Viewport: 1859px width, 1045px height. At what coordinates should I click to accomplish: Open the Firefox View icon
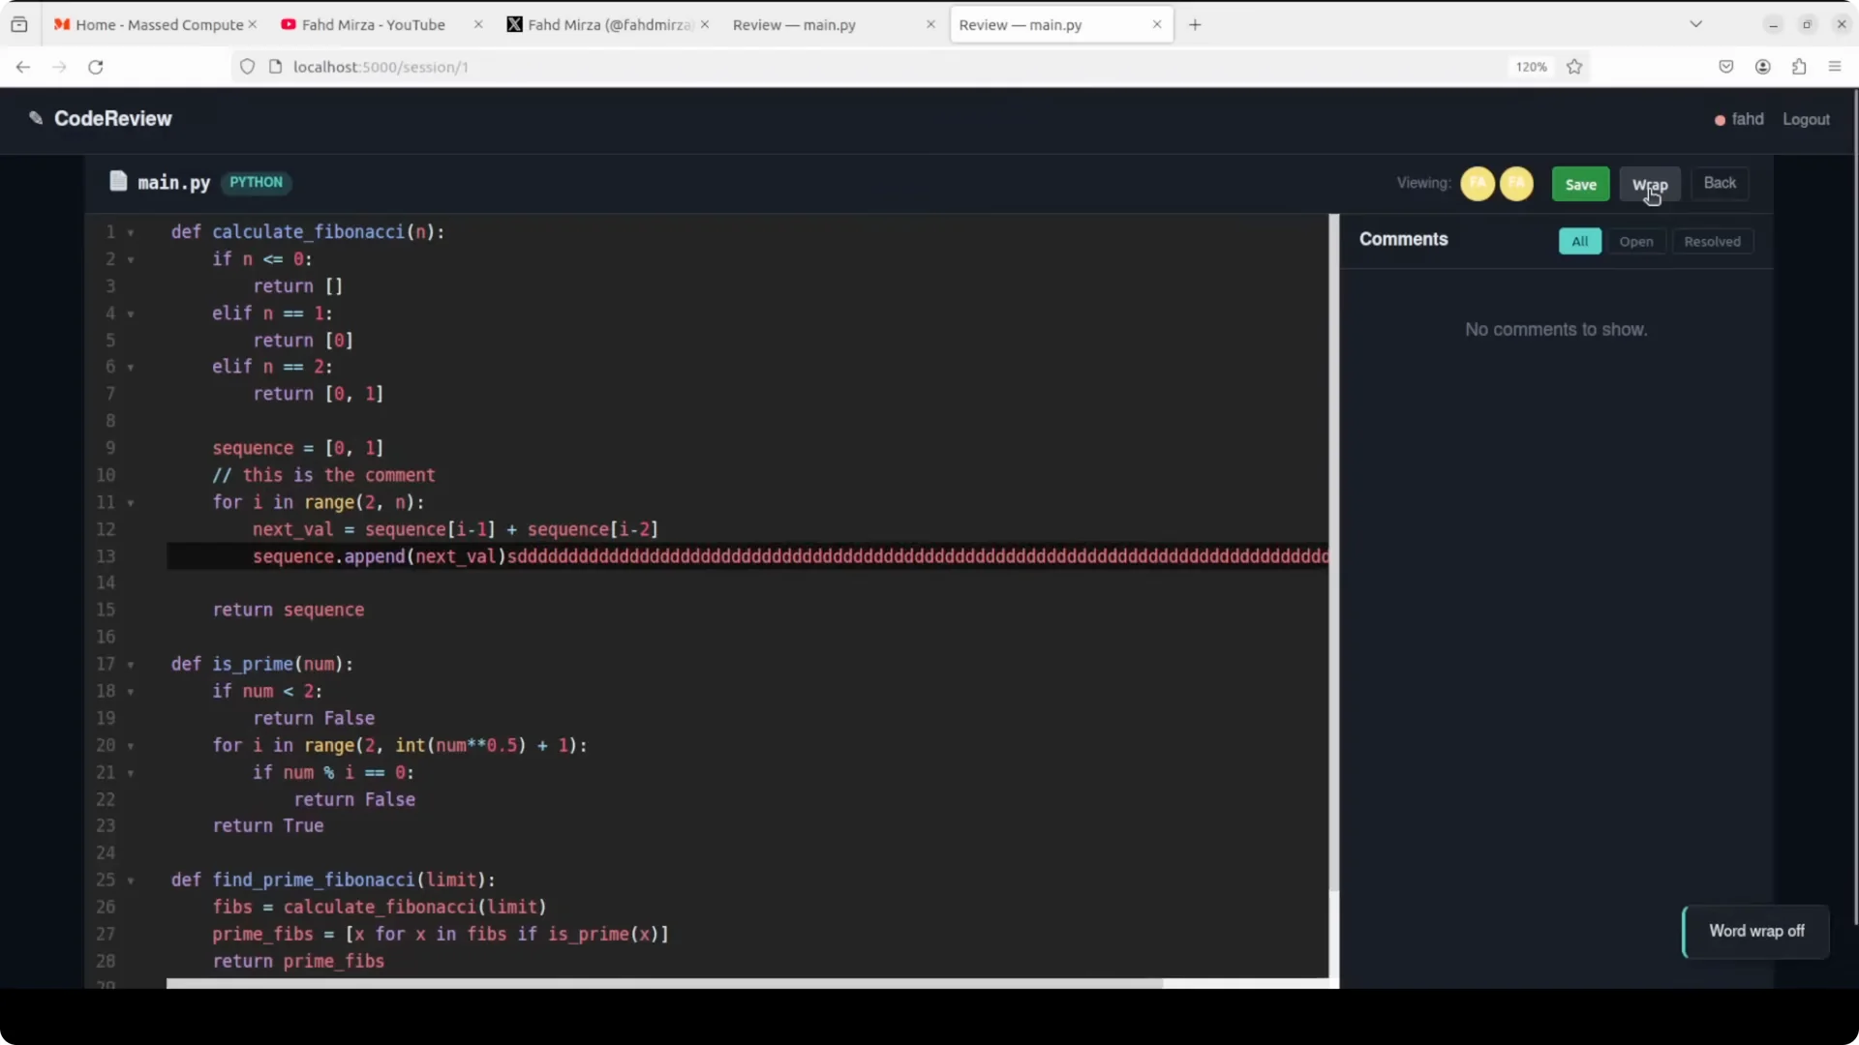(19, 25)
